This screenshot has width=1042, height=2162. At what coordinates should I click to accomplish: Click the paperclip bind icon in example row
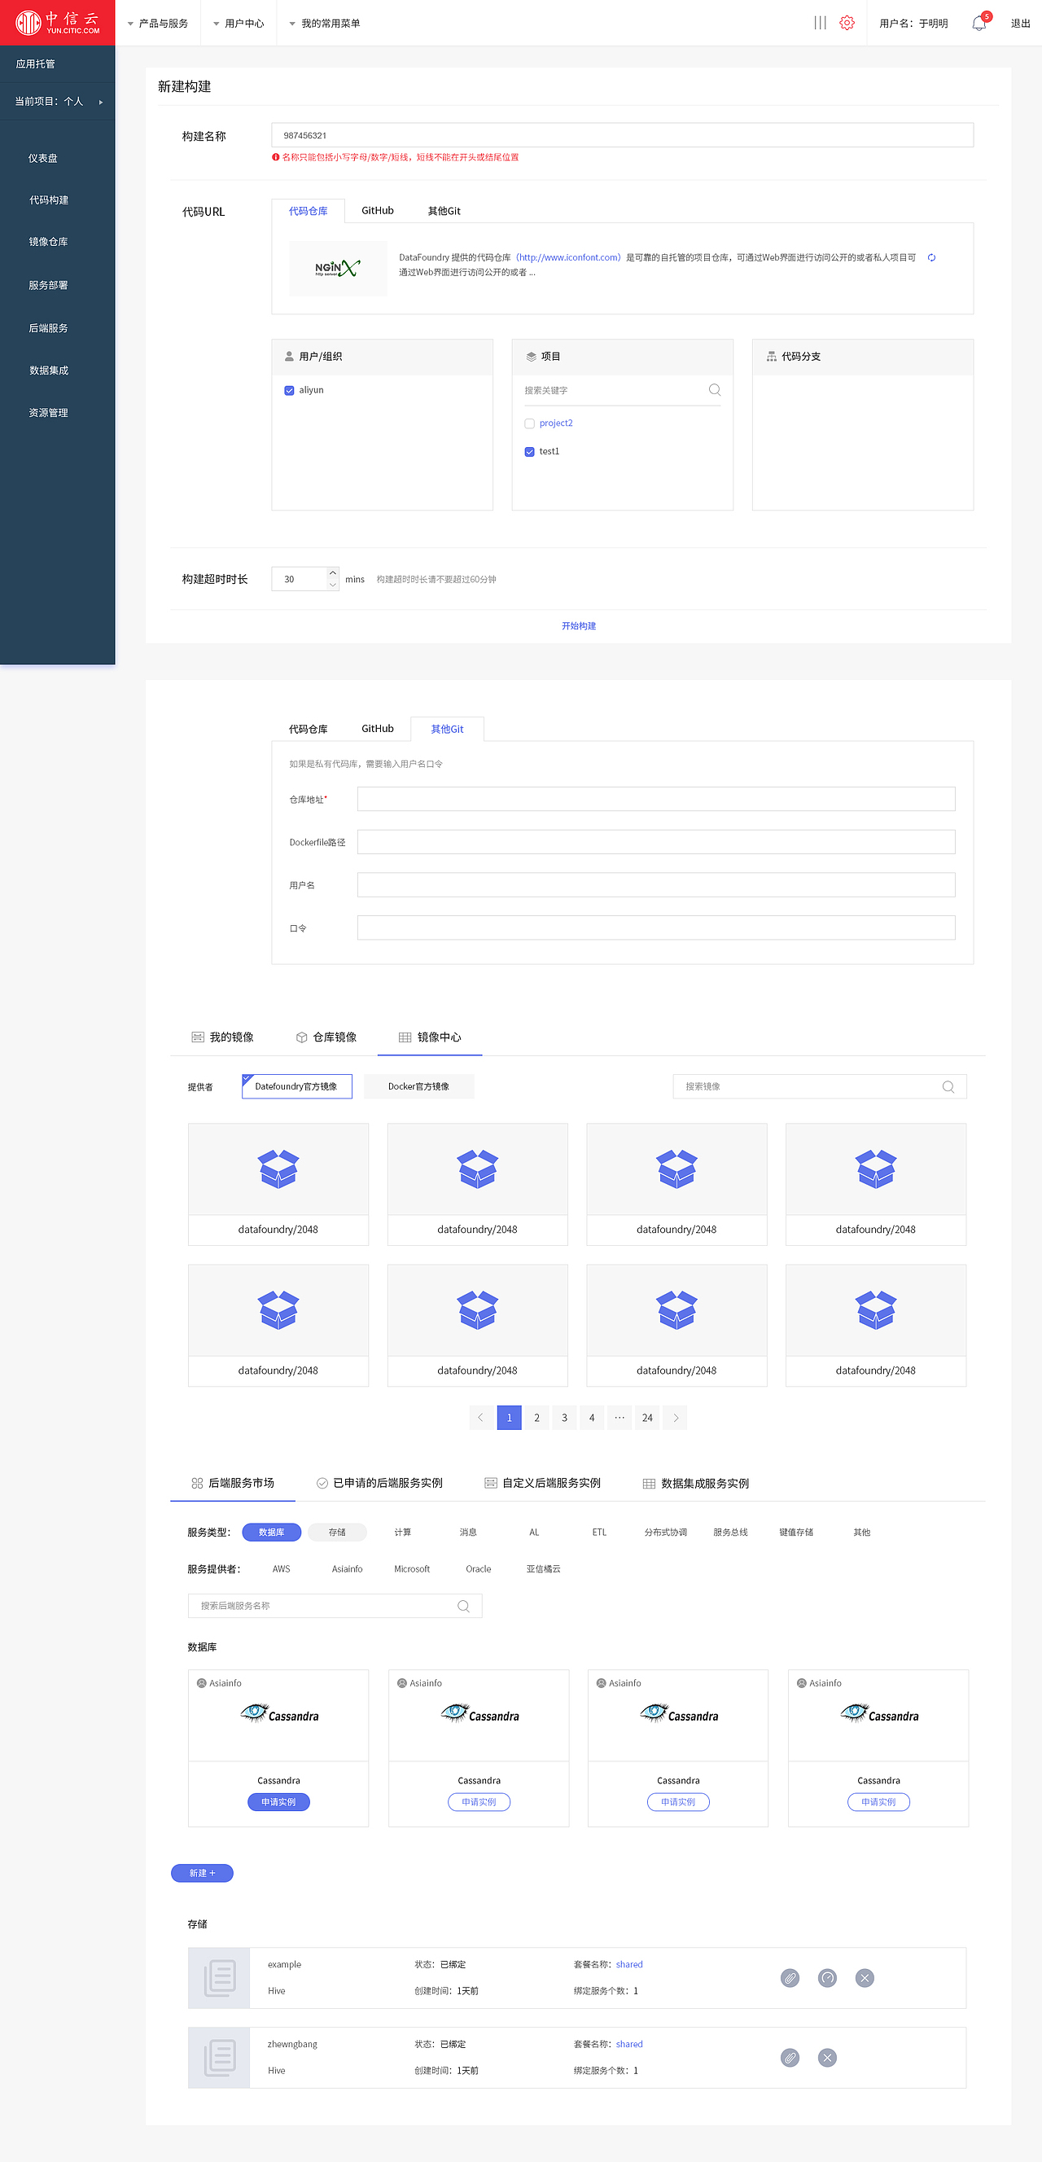[790, 1977]
